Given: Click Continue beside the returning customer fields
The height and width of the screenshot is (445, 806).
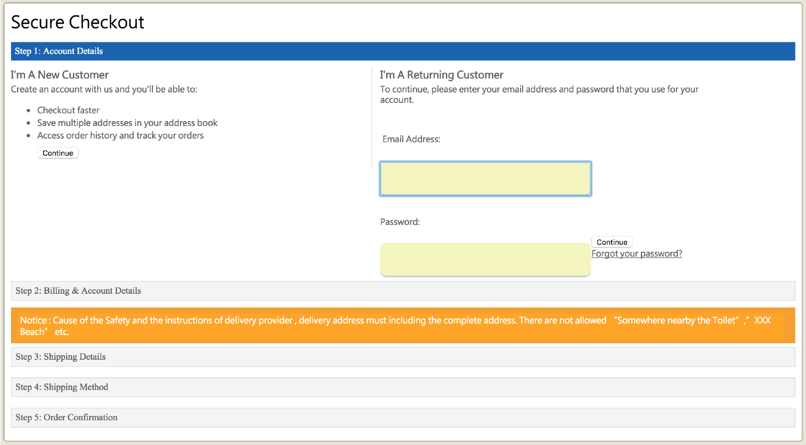Looking at the screenshot, I should click(611, 241).
